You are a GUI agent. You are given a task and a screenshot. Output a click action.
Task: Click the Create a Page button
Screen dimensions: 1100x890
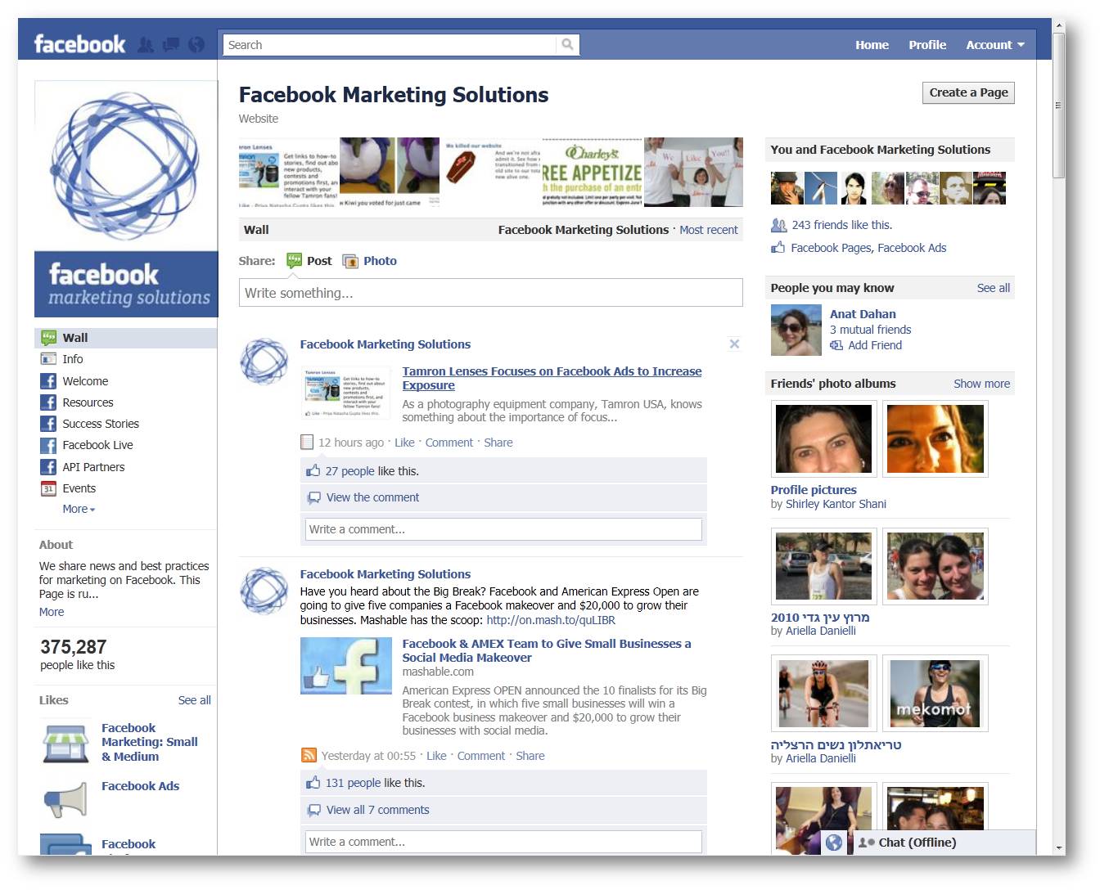[968, 92]
